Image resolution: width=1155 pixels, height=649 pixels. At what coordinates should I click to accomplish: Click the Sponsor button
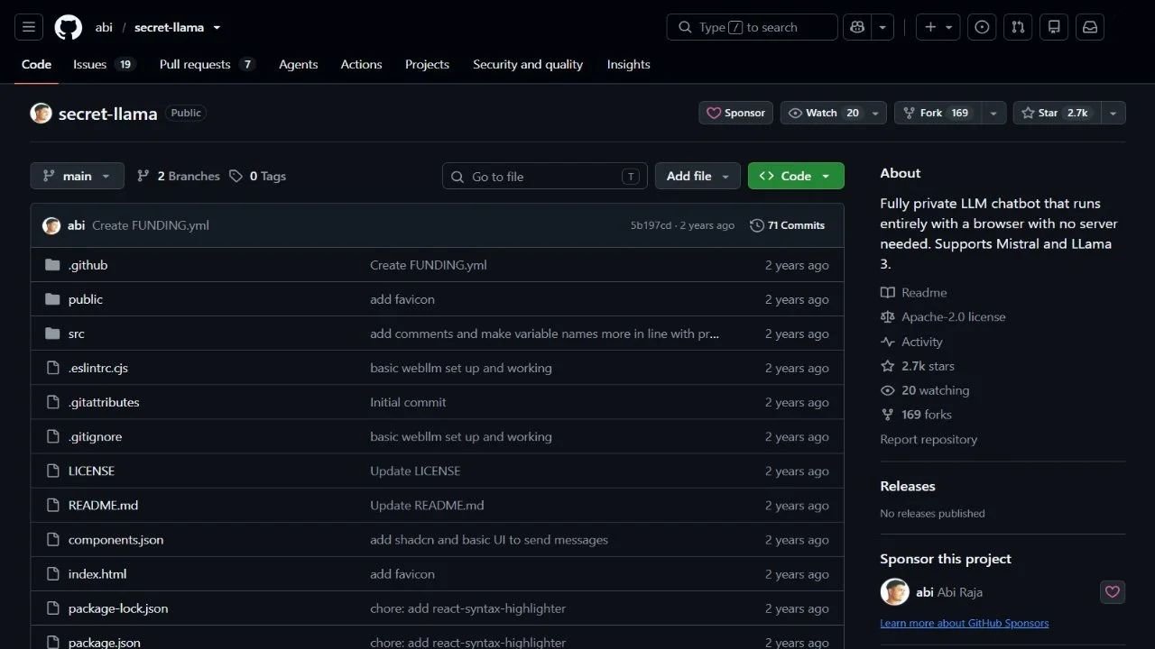coord(736,113)
